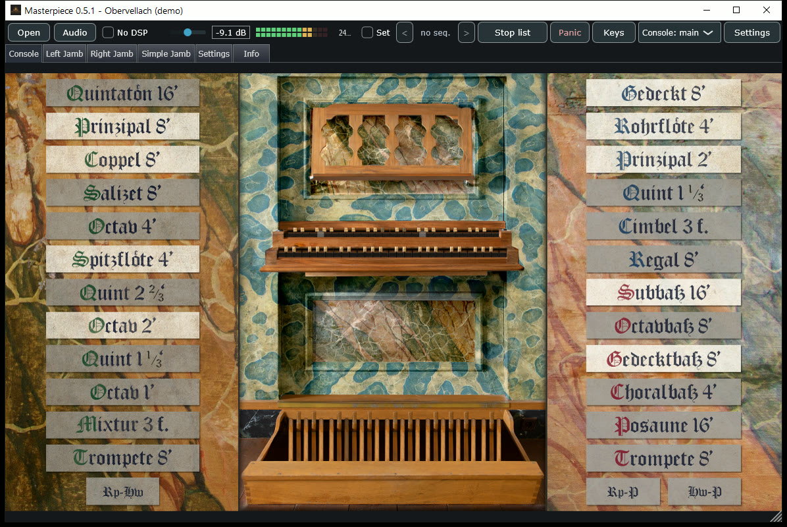Click the upper manual keyboard
787x527 pixels.
coord(392,232)
